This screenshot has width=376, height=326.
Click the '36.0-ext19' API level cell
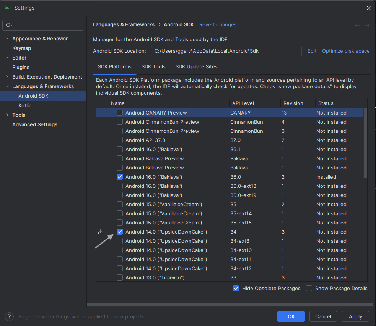243,195
